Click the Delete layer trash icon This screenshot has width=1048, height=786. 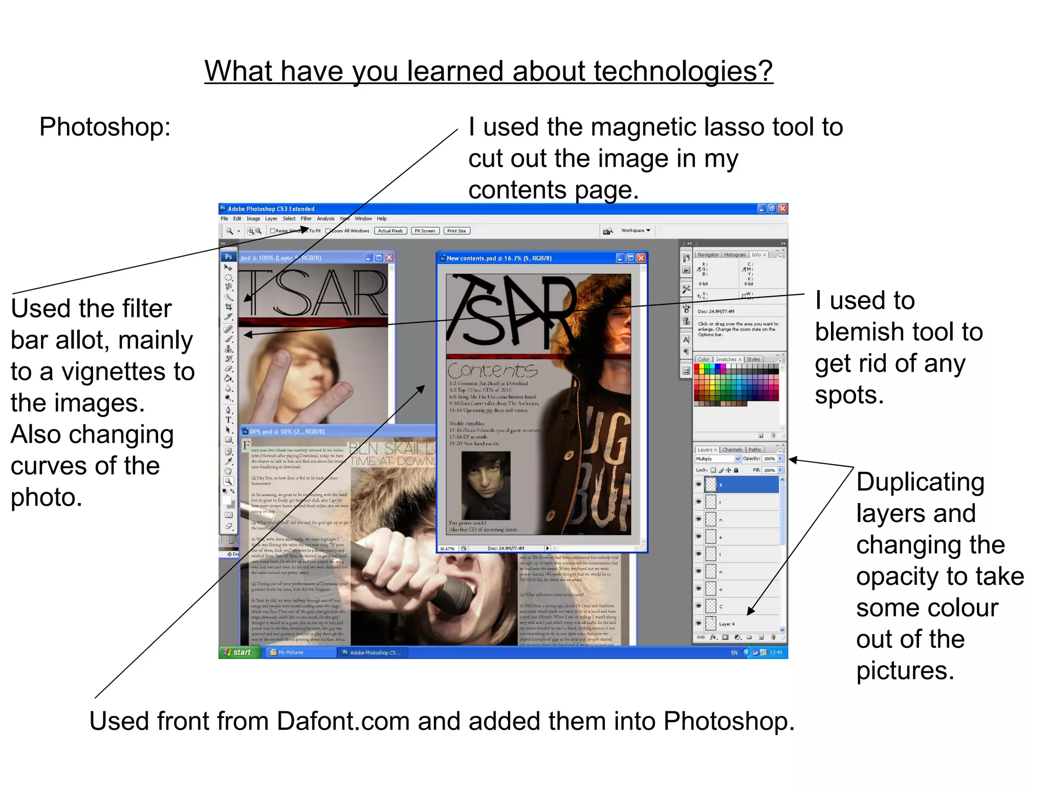pos(773,638)
